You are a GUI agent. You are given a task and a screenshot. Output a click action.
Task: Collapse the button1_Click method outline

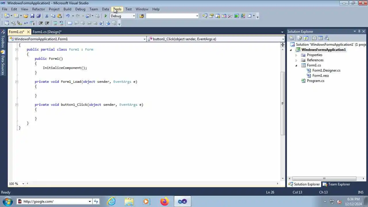17,105
